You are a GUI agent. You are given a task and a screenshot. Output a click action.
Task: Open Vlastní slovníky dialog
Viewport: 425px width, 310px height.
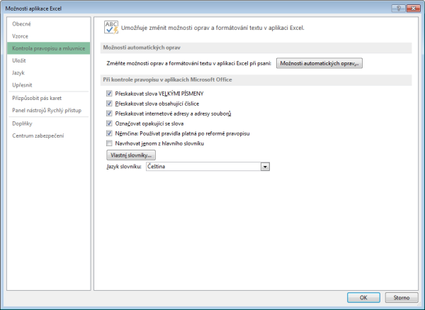pos(131,155)
